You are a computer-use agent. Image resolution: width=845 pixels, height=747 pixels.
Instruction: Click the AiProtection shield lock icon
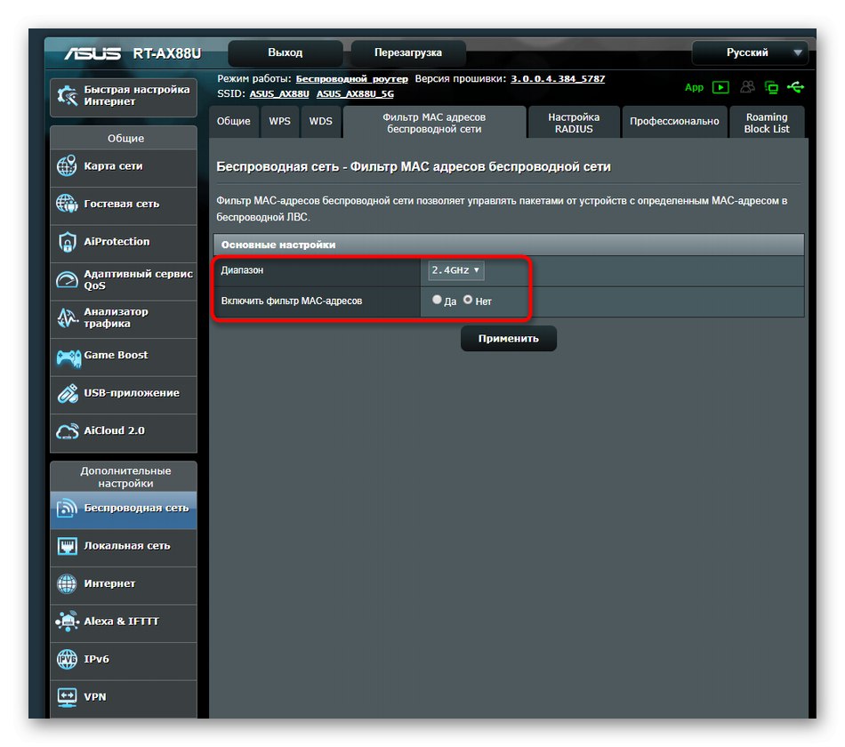(67, 242)
